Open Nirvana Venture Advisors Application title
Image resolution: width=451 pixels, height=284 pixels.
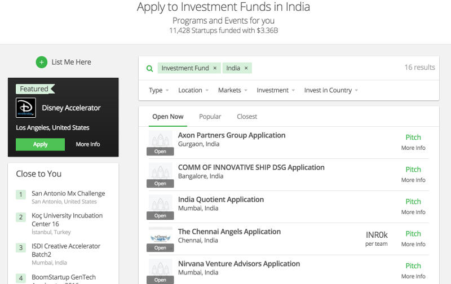click(238, 264)
